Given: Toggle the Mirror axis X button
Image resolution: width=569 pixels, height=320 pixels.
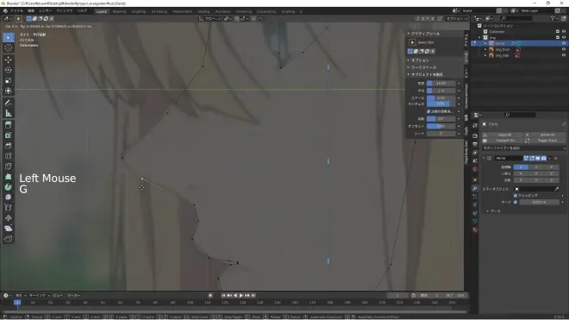Looking at the screenshot, I should pos(521,167).
